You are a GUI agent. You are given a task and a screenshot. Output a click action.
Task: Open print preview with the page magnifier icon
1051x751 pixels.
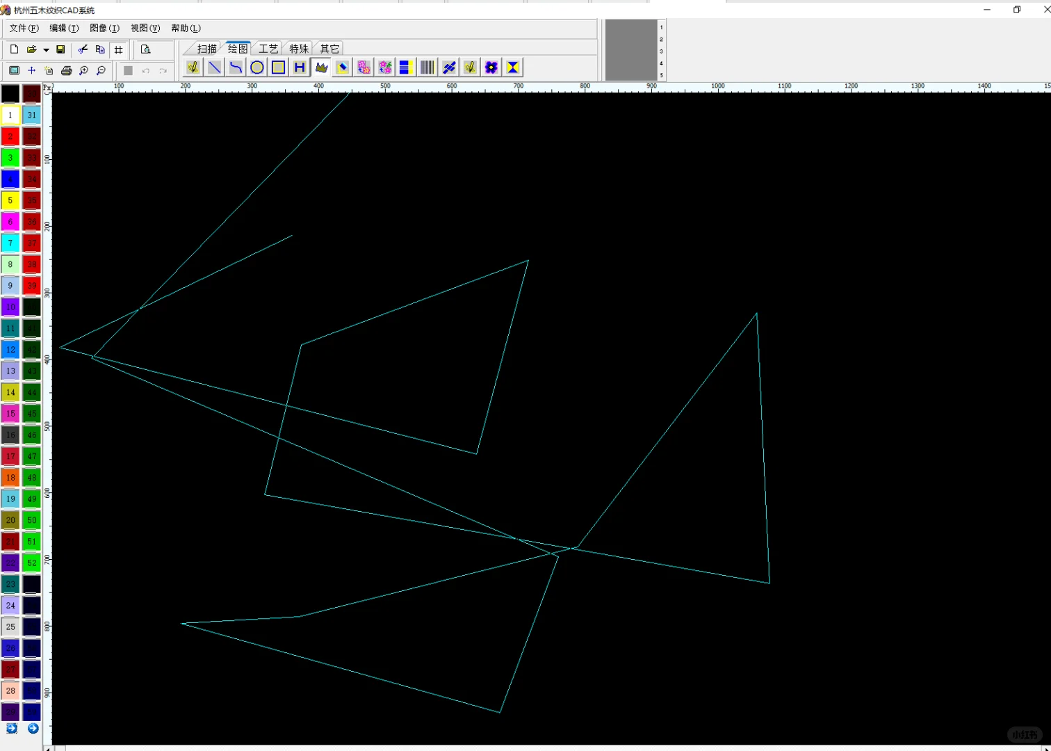click(x=145, y=49)
